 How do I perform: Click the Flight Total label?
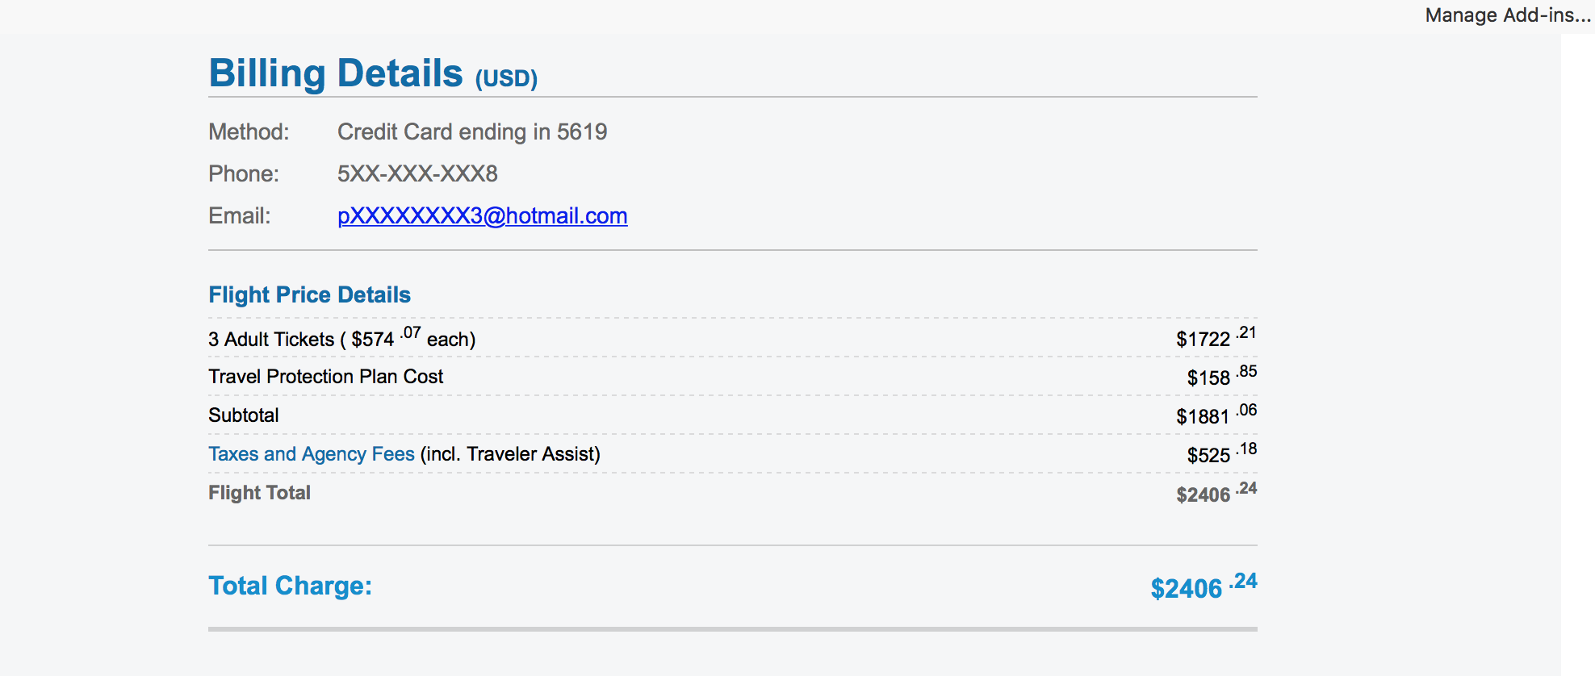259,493
